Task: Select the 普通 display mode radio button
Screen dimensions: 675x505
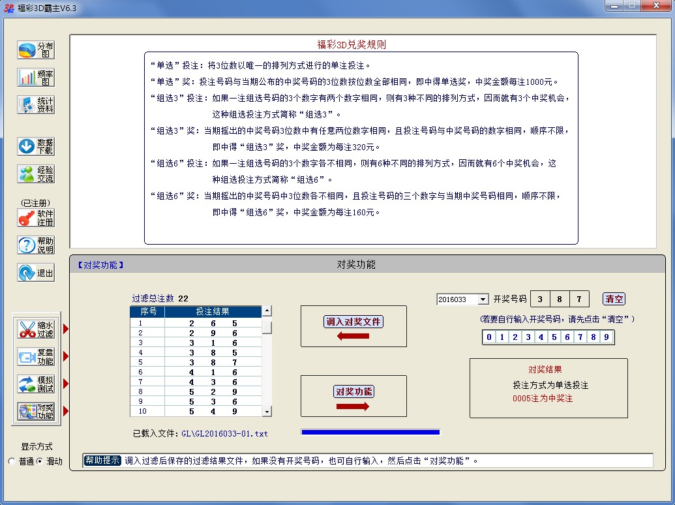Action: (x=12, y=461)
